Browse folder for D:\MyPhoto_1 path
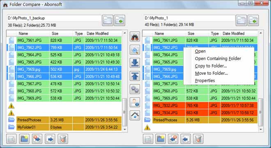Viewport: 271px width, 148px height. (241, 20)
